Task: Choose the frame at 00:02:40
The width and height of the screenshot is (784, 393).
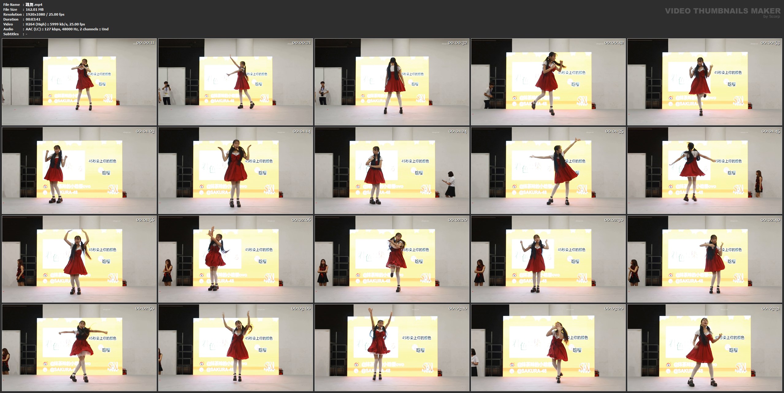Action: click(x=705, y=259)
